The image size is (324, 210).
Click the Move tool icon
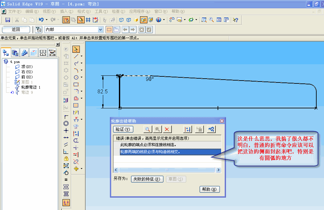(x=76, y=168)
